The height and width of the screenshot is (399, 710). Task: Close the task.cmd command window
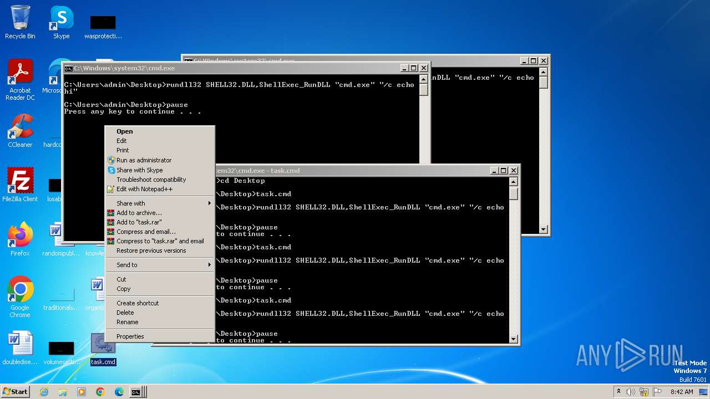click(x=513, y=171)
